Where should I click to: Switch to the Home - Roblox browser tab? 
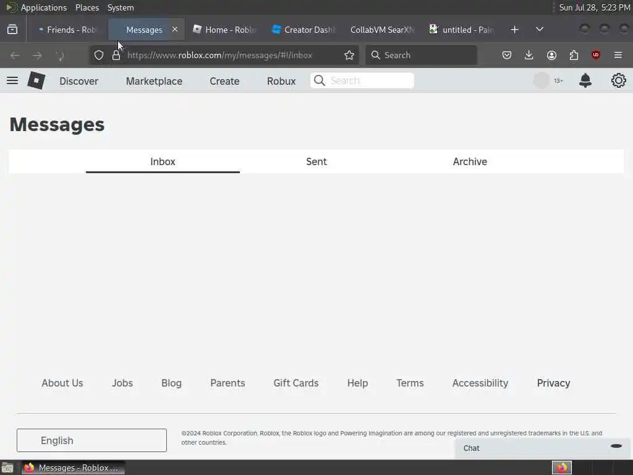pyautogui.click(x=224, y=30)
